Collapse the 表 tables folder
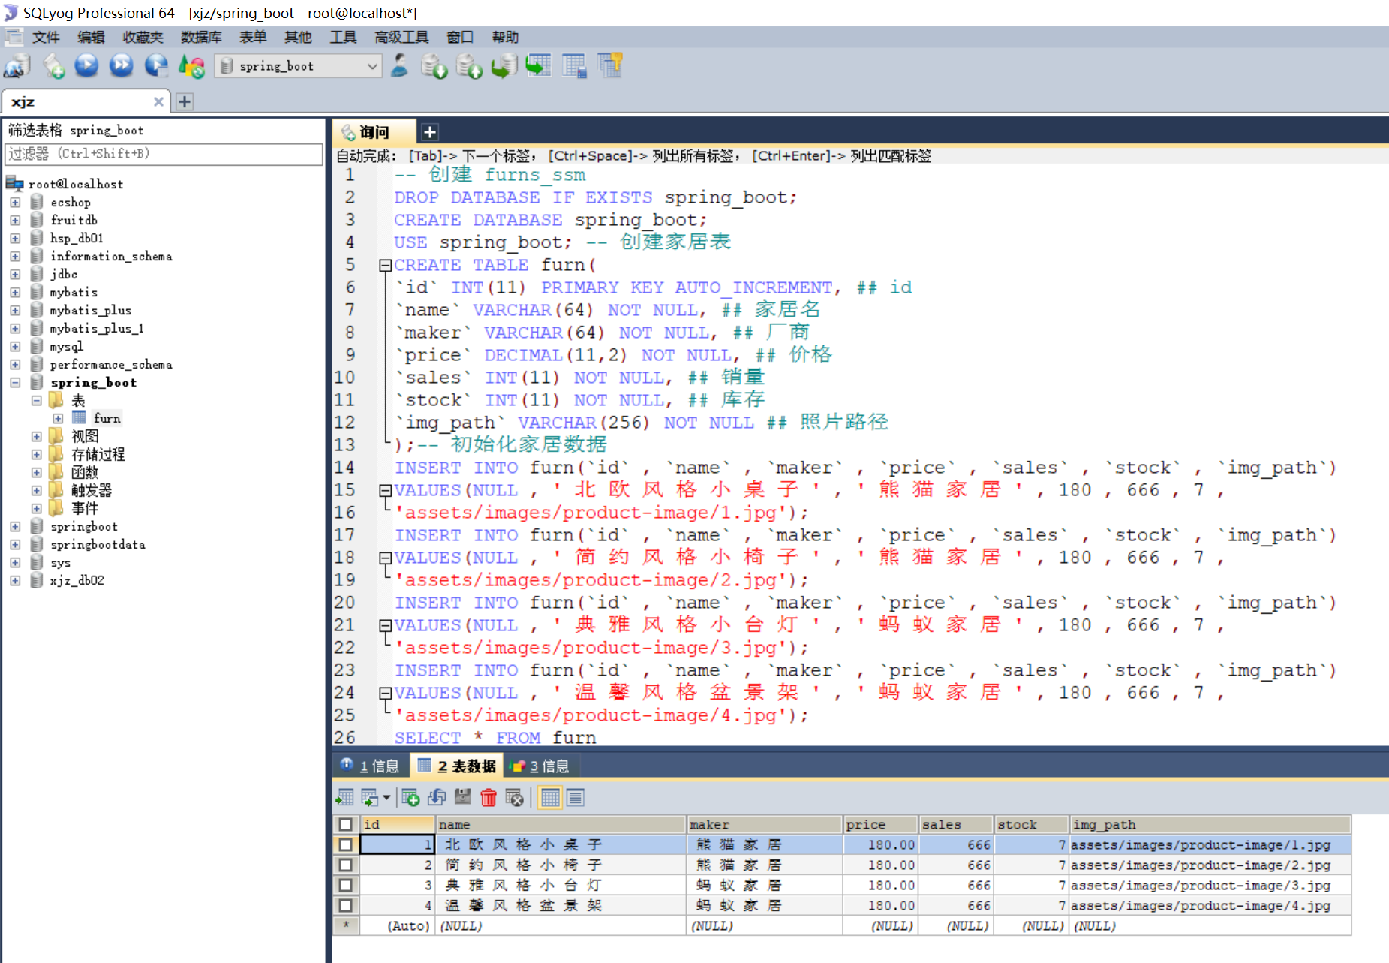Screen dimensions: 1389x963 coord(36,400)
